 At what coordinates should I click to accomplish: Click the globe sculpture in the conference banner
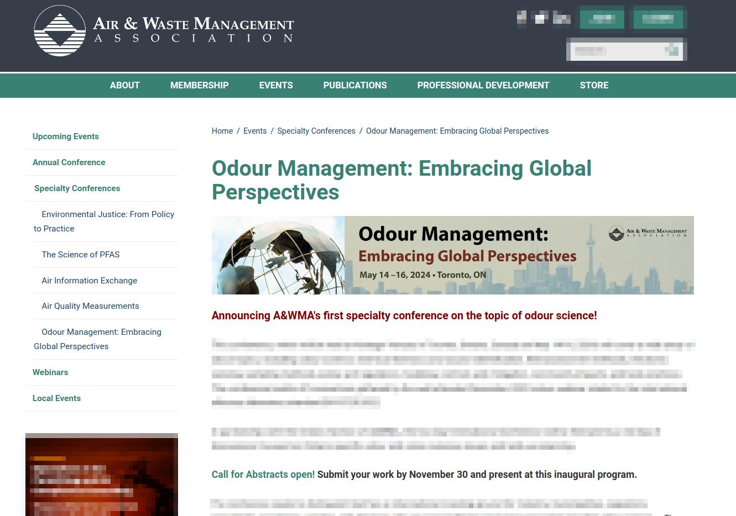click(x=279, y=258)
